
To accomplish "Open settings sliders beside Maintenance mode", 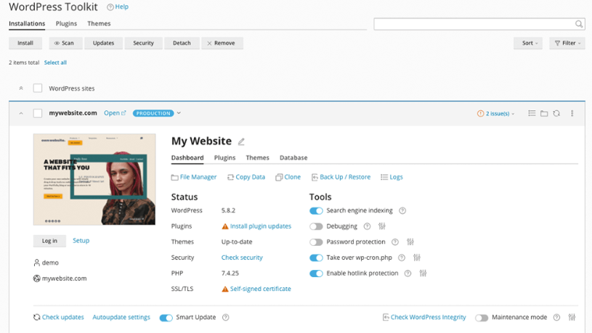I will click(572, 318).
